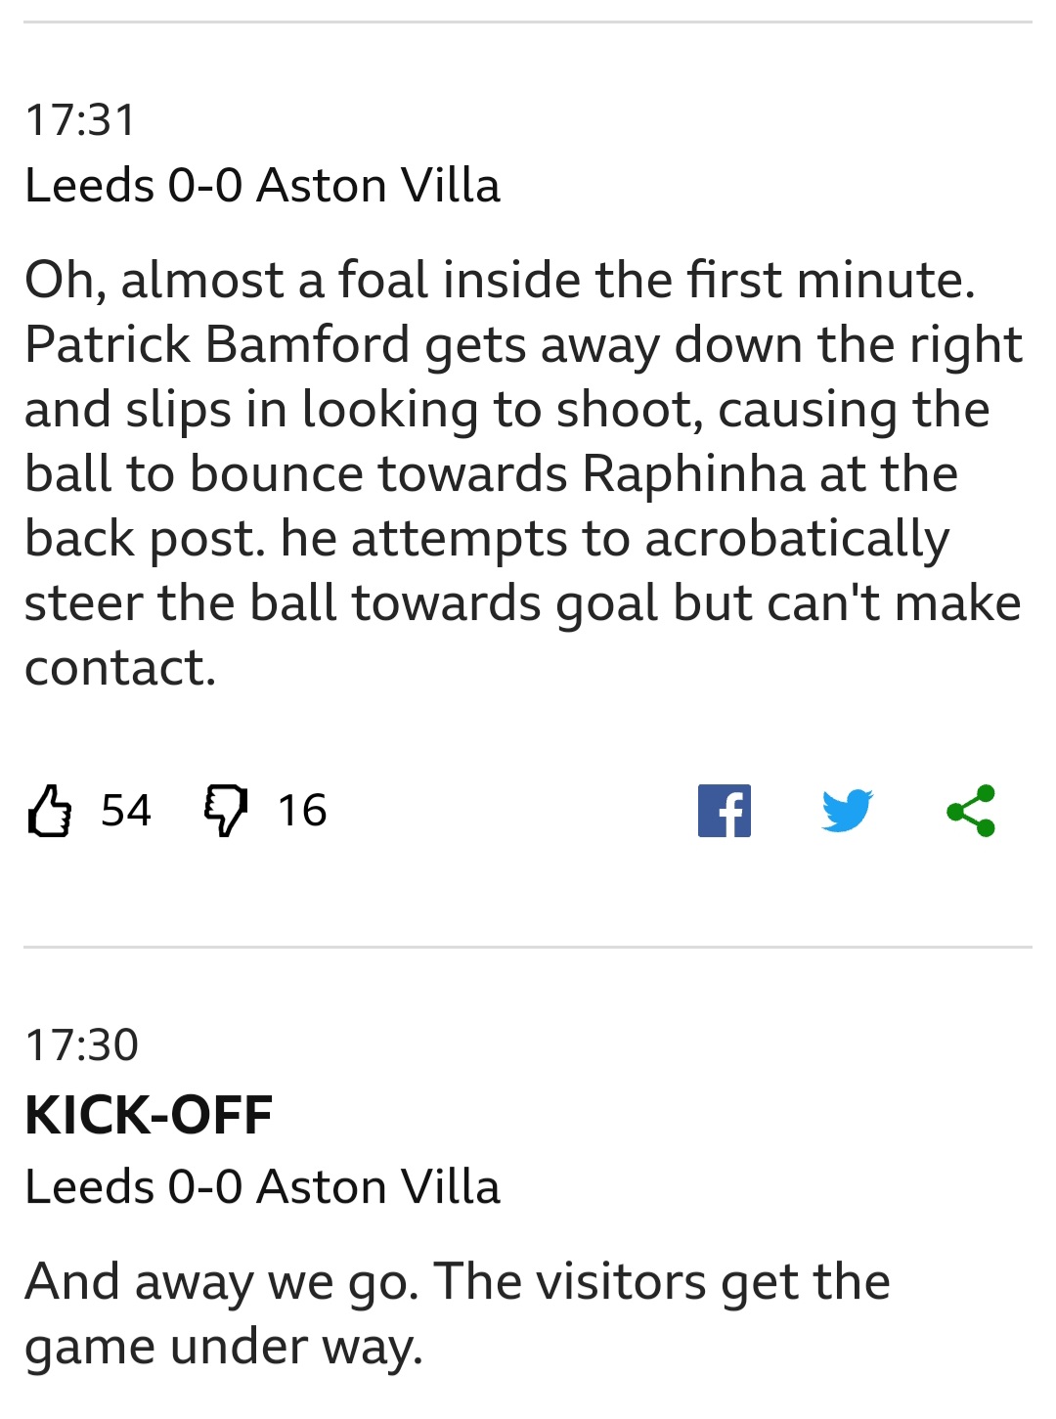Share the update via Twitter bird icon
This screenshot has width=1056, height=1419.
847,811
